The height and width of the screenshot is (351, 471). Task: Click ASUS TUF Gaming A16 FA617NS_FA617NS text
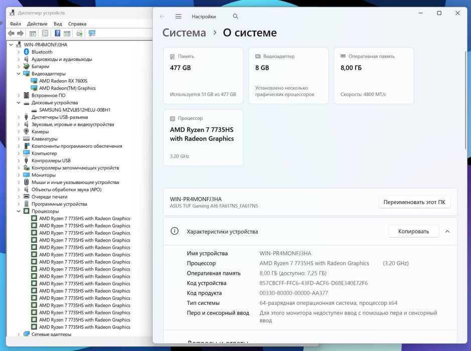[214, 206]
